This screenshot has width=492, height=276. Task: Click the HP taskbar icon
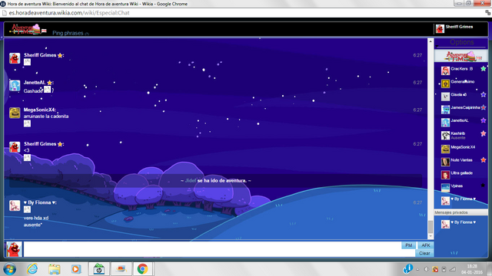[x=99, y=269]
